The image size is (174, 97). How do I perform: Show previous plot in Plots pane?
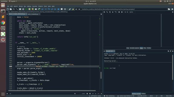119,12
